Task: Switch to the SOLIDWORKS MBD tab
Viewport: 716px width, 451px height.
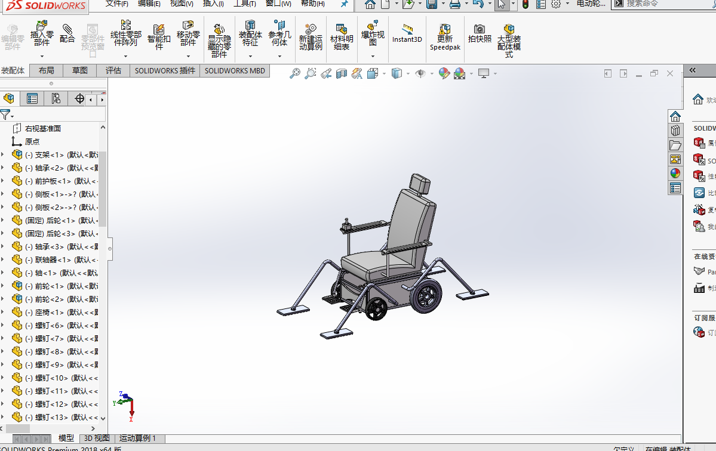Action: click(235, 70)
